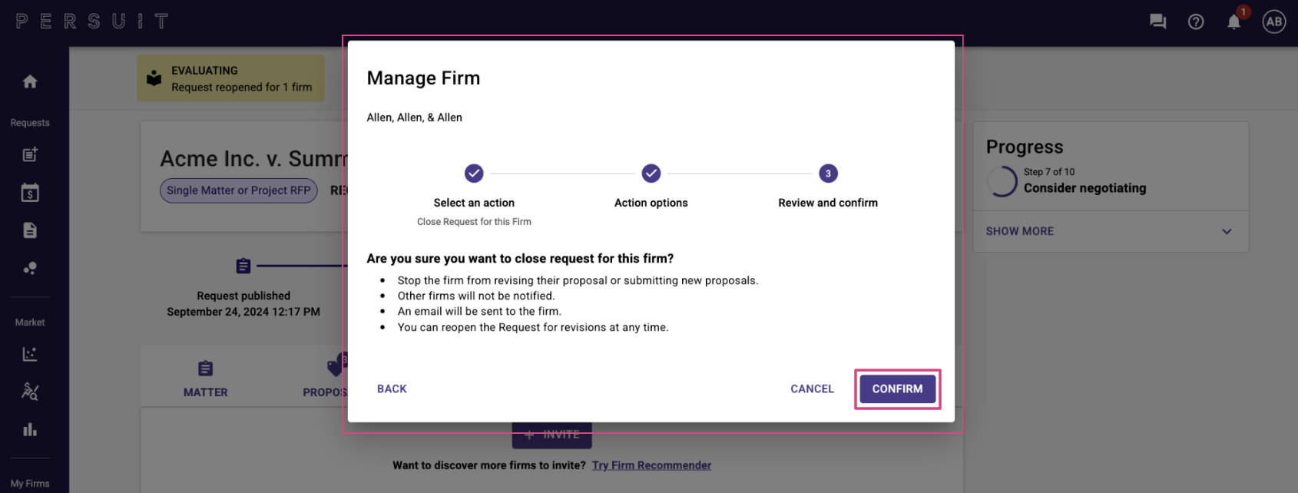Image resolution: width=1298 pixels, height=493 pixels.
Task: Switch to the Matter tab
Action: (x=206, y=379)
